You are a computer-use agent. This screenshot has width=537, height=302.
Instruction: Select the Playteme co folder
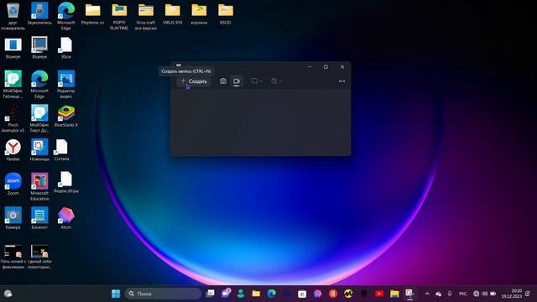92,13
